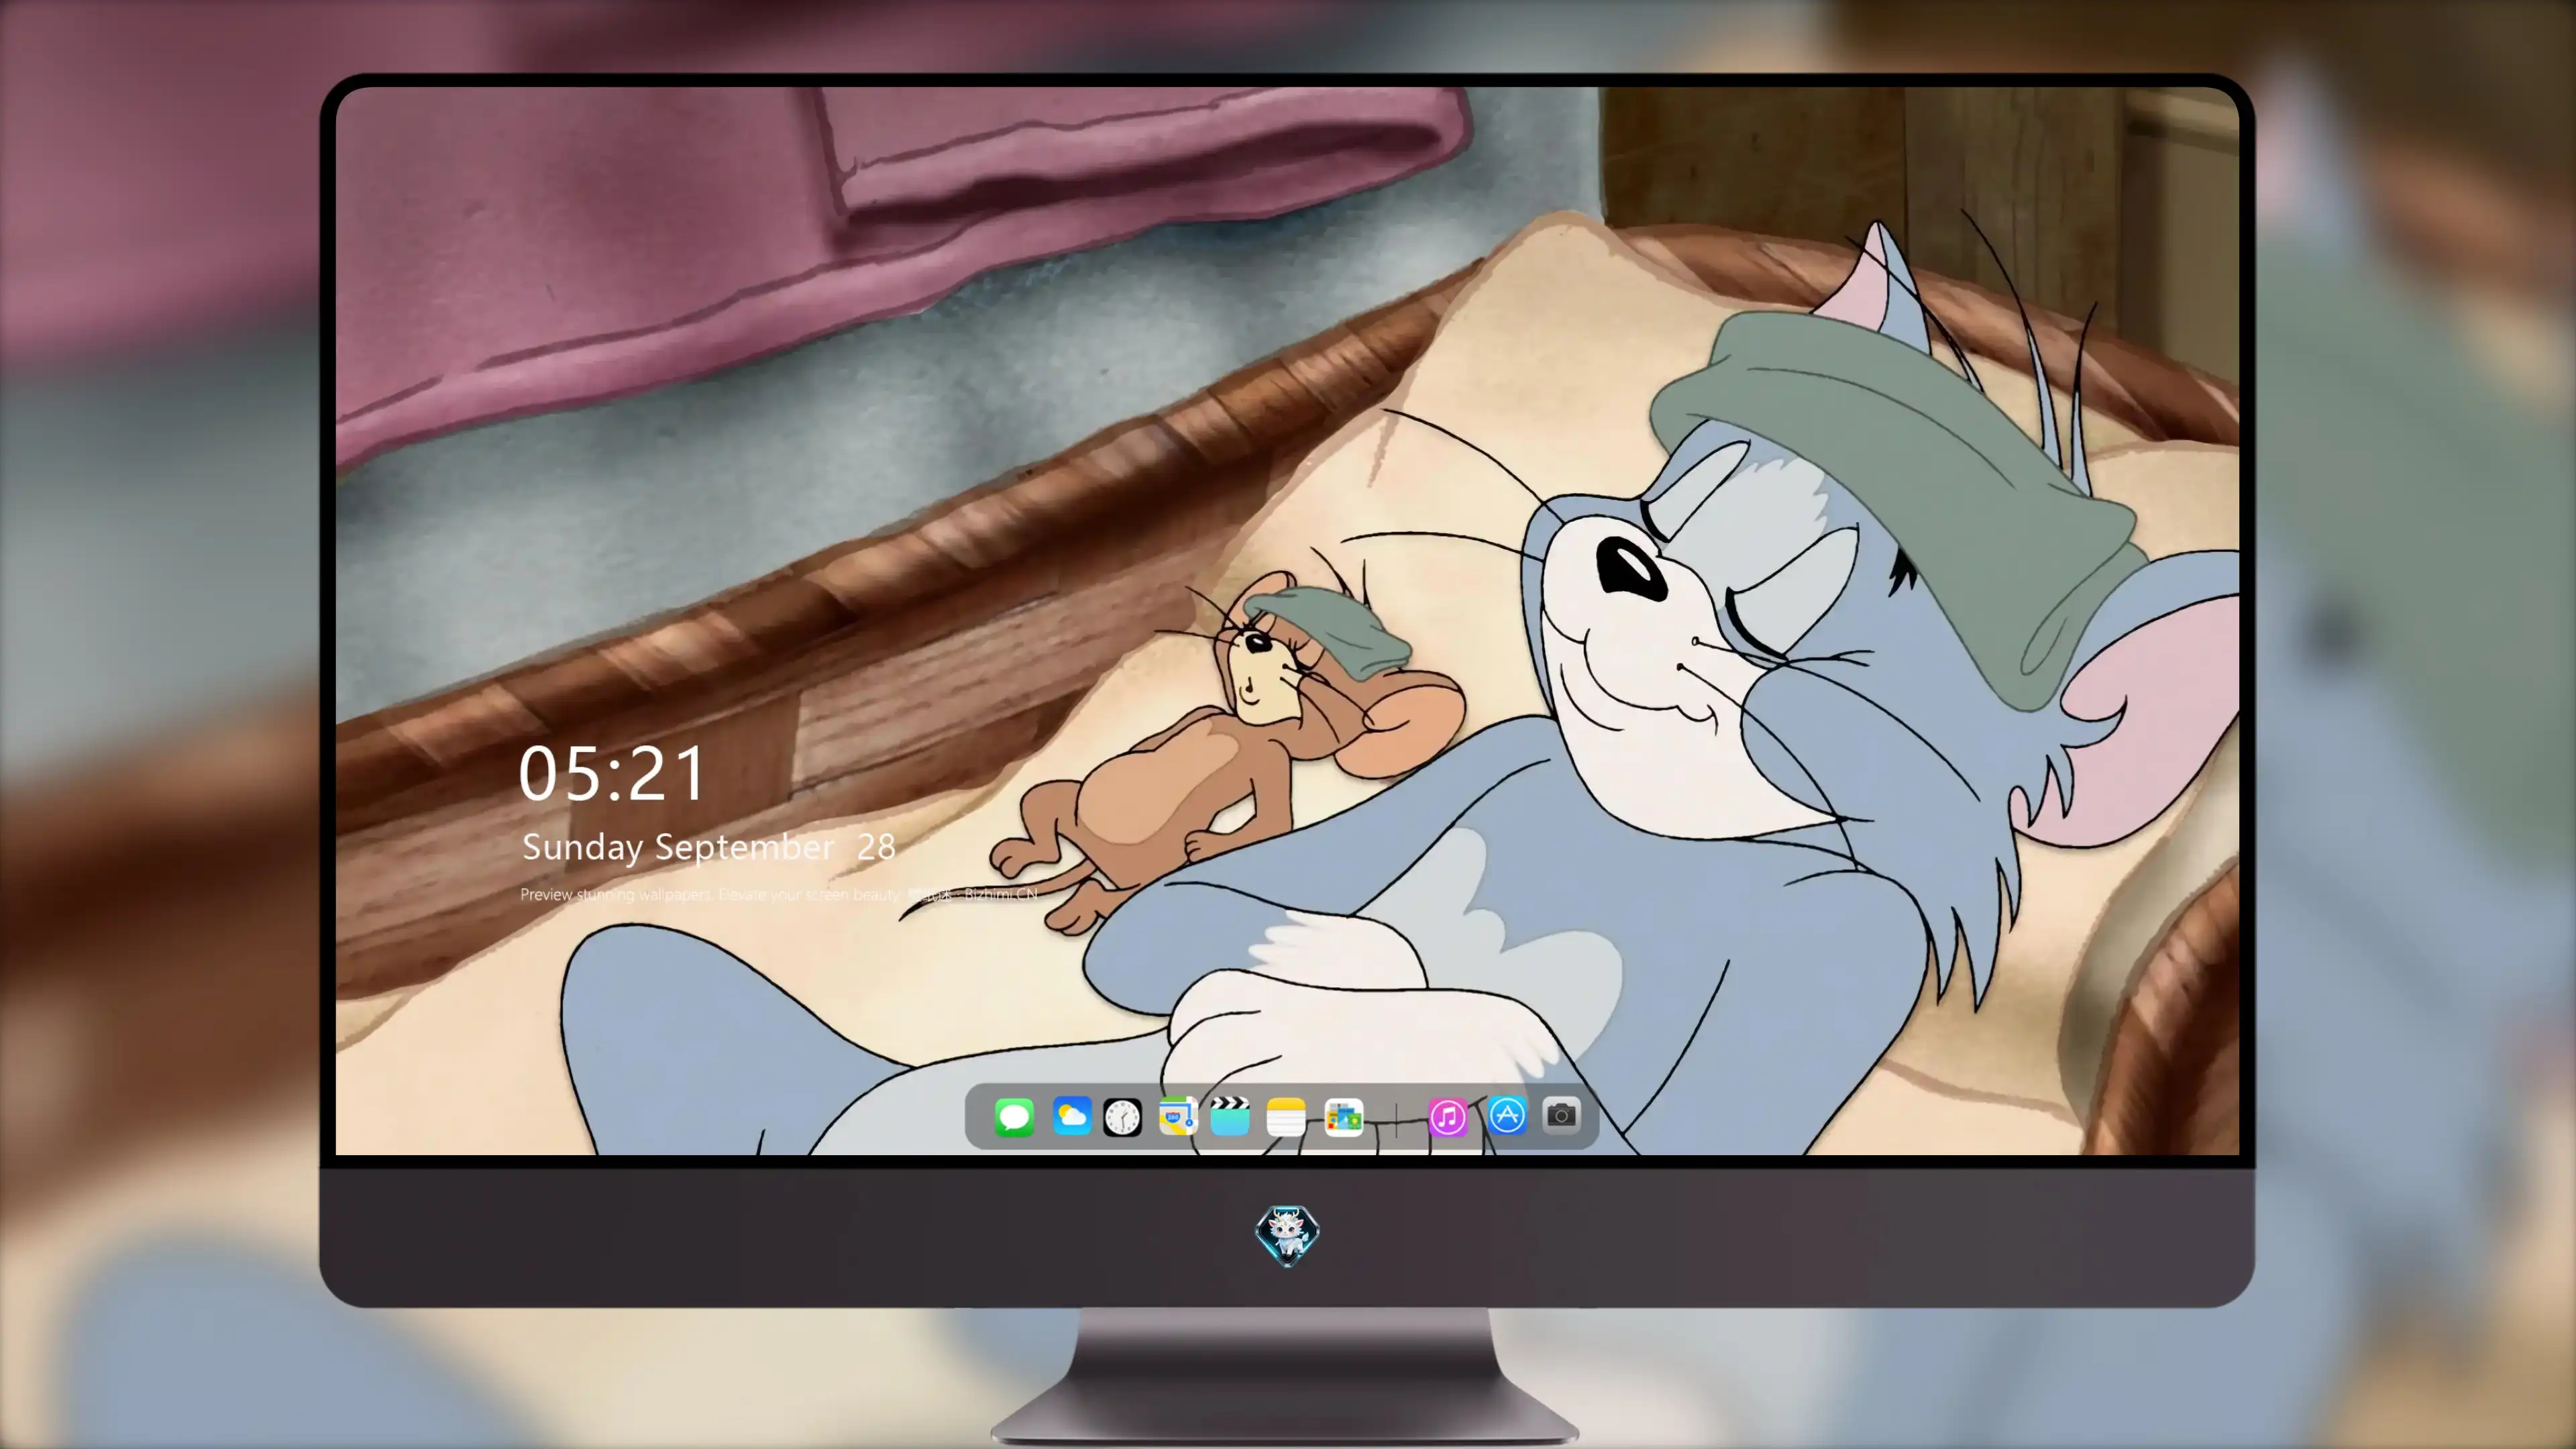Image resolution: width=2576 pixels, height=1449 pixels.
Task: Open the Camera app in the dock
Action: [x=1561, y=1115]
